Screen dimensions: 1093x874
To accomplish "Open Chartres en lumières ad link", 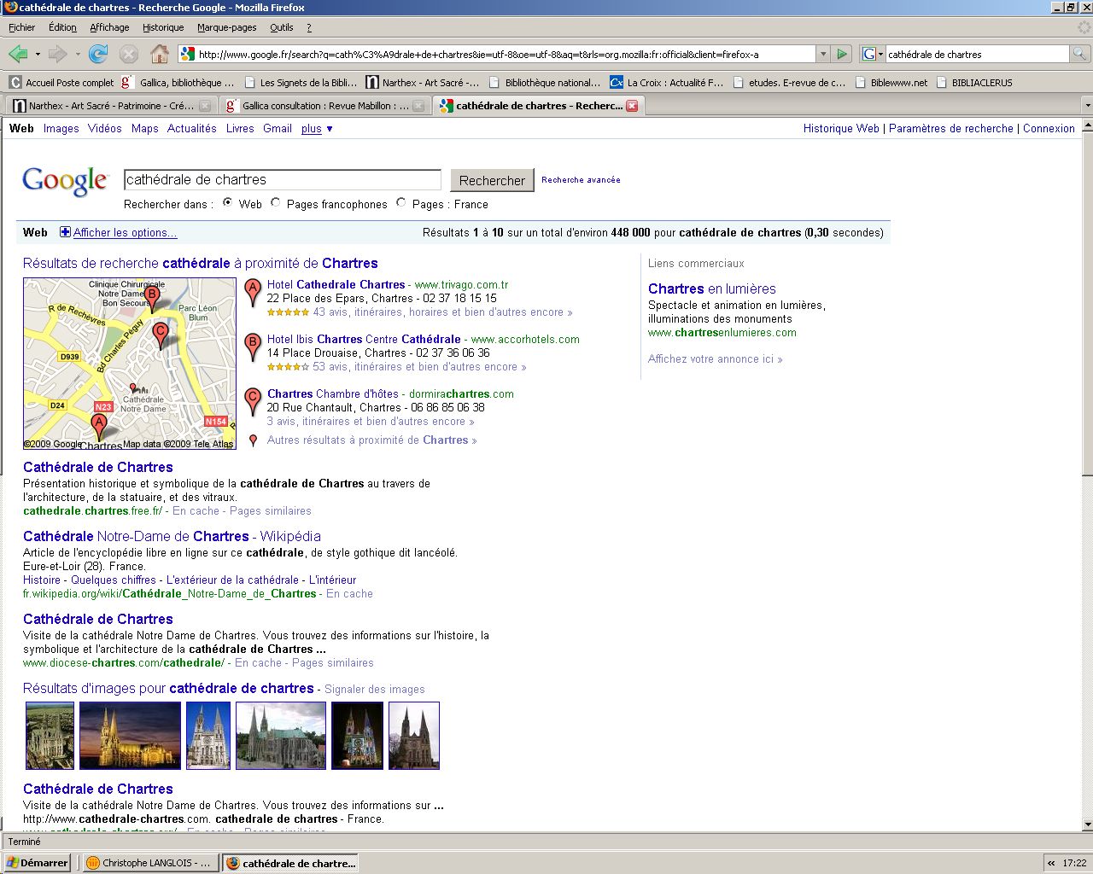I will tap(712, 288).
